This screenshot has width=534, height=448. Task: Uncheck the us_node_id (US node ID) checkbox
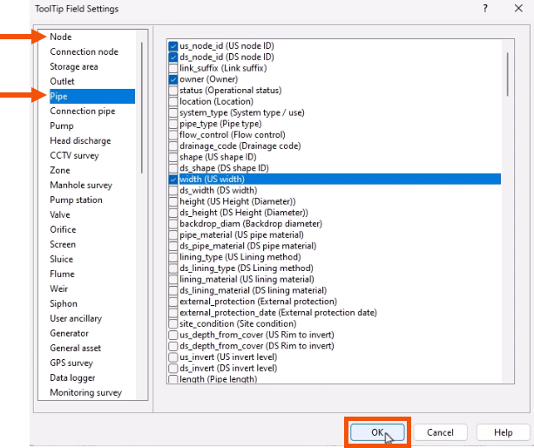[x=173, y=46]
